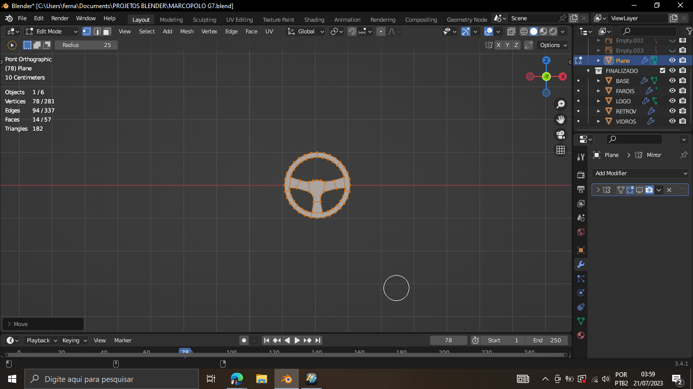
Task: Jump to the timeline start frame
Action: pyautogui.click(x=266, y=340)
